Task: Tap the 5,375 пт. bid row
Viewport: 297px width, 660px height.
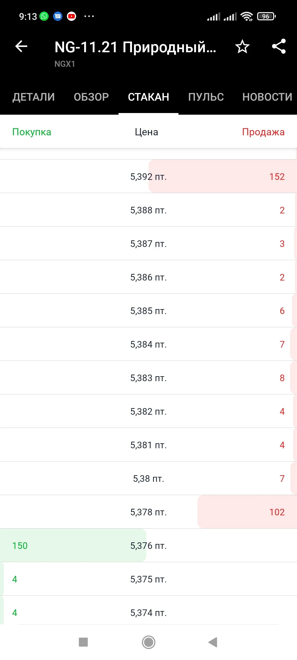Action: click(148, 579)
